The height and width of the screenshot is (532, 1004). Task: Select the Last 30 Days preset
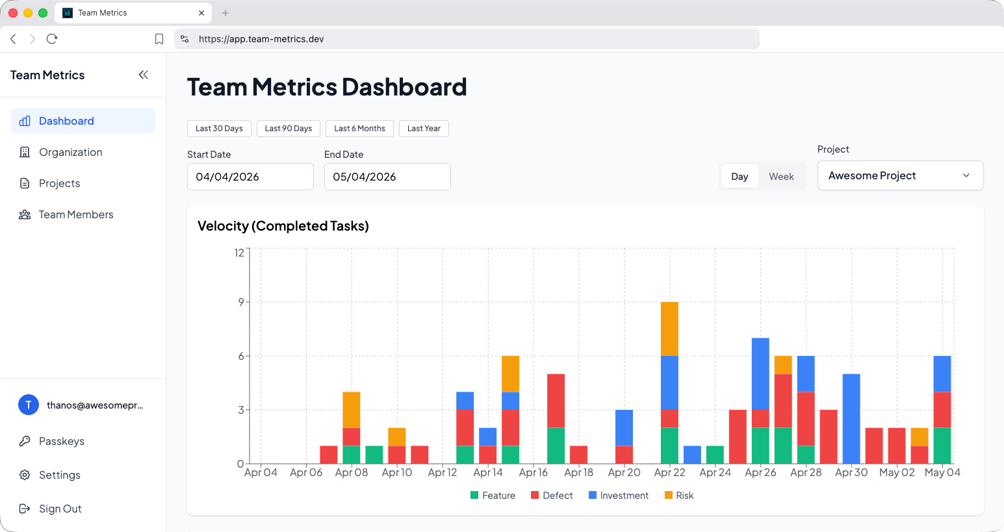click(x=219, y=129)
